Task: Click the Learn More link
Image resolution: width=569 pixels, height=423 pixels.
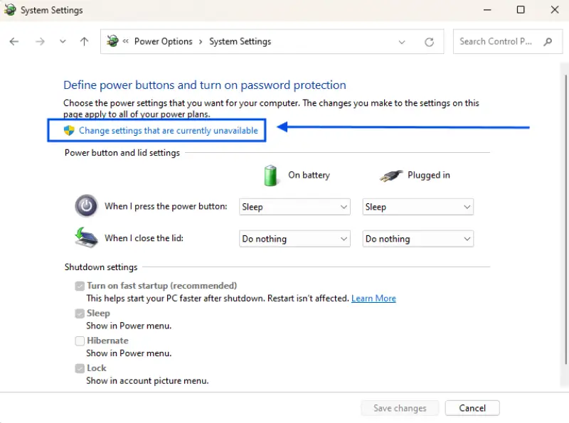Action: (373, 298)
